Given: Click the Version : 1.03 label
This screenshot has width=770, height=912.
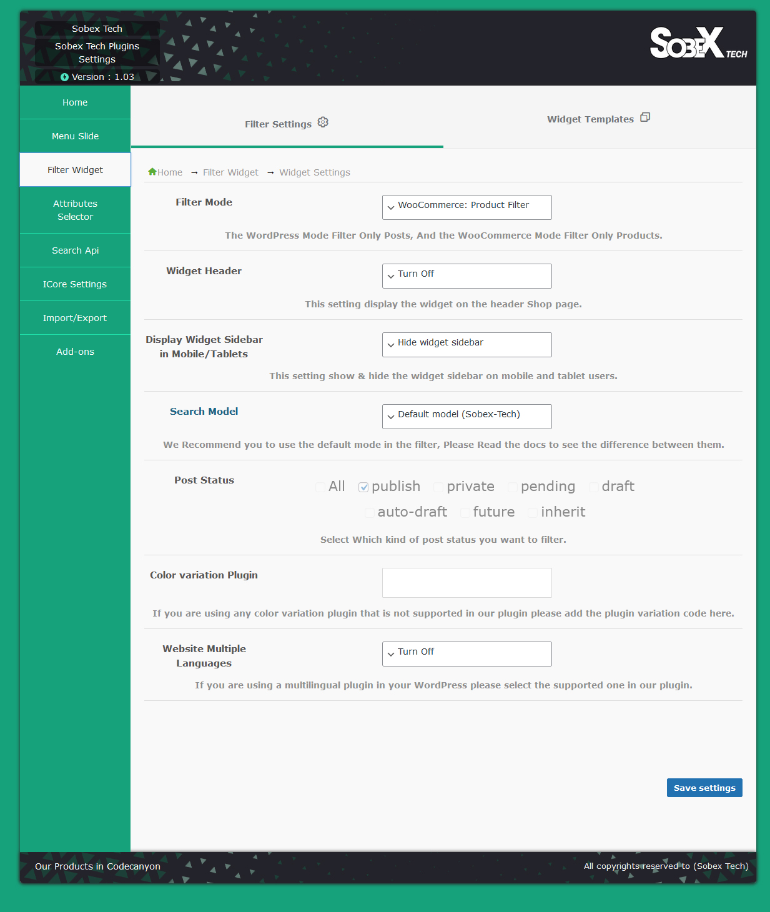Looking at the screenshot, I should tap(103, 77).
